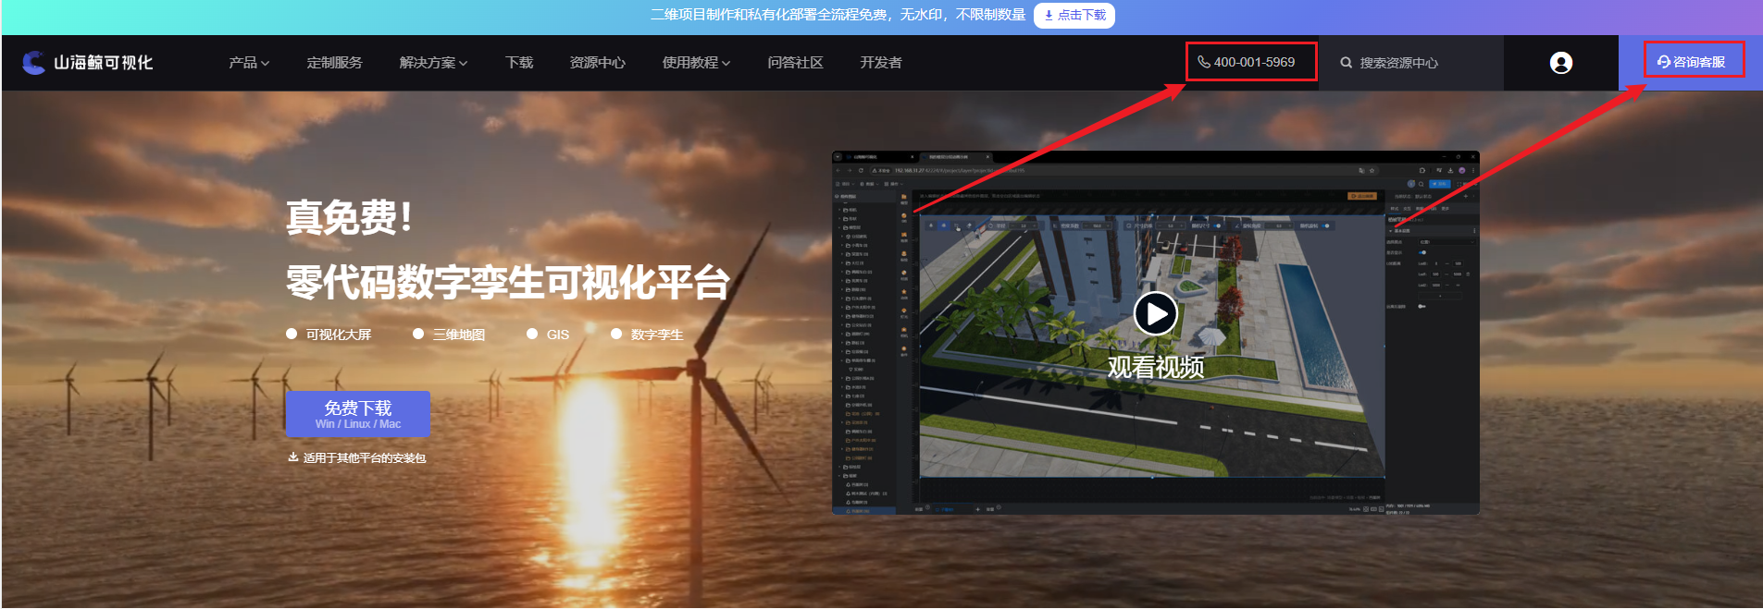1763x609 pixels.
Task: Click the 免费下载 button
Action: tap(358, 413)
